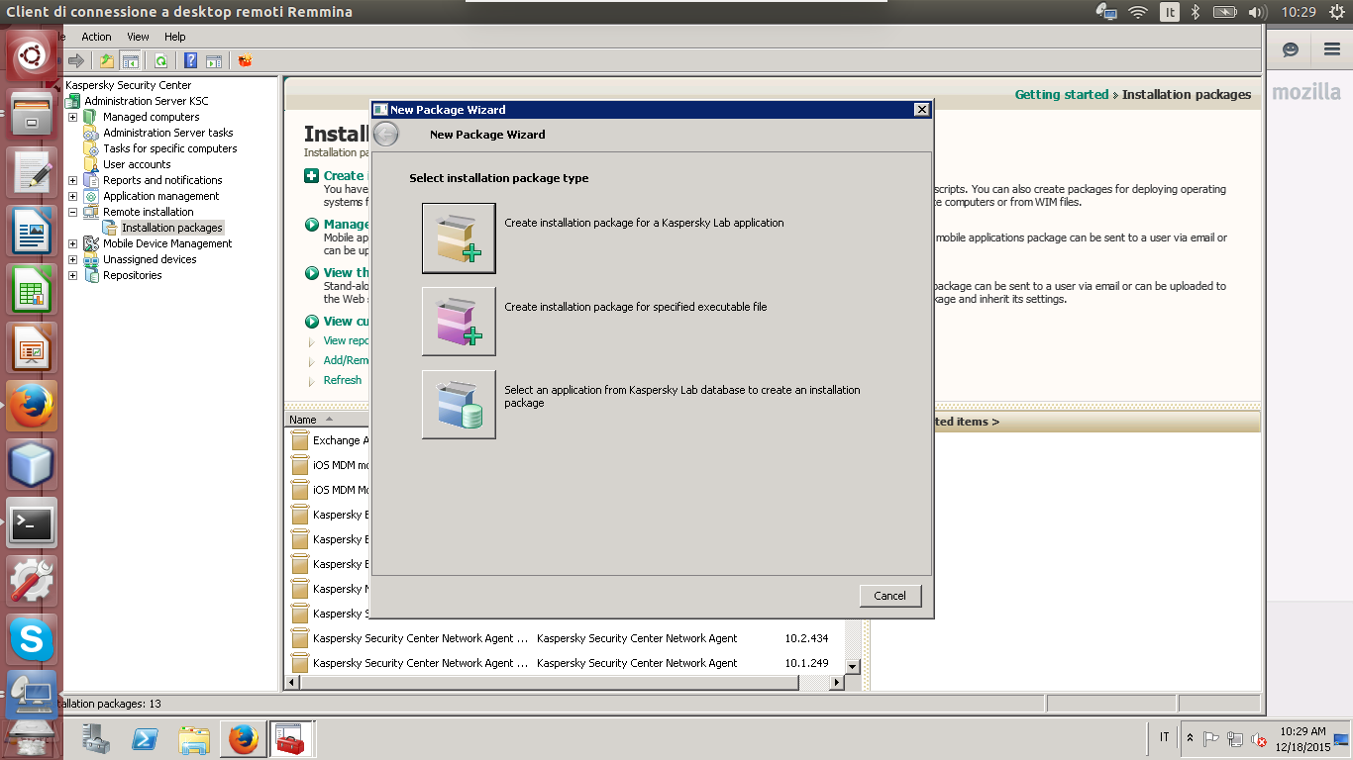Click the Getting started breadcrumb link
This screenshot has width=1353, height=760.
point(1062,95)
